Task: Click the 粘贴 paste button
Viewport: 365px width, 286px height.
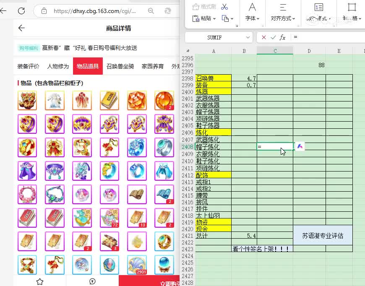Action: click(202, 18)
